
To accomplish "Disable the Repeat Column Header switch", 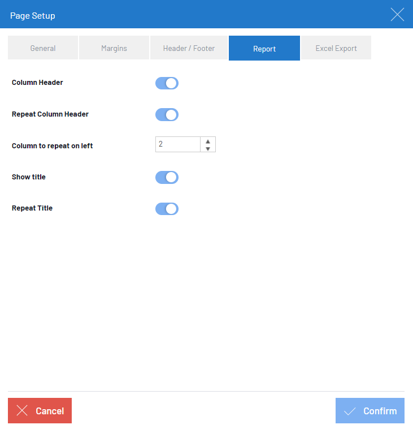I will tap(167, 115).
